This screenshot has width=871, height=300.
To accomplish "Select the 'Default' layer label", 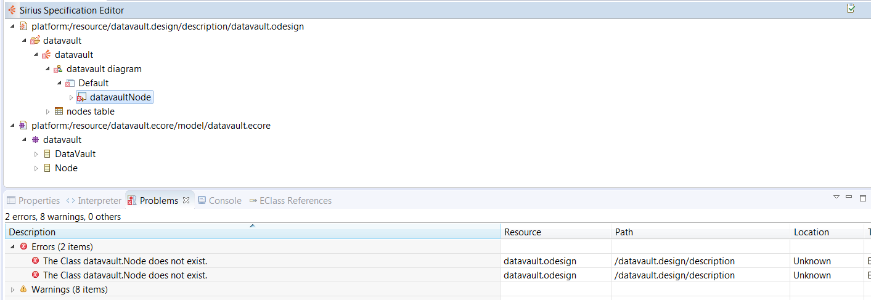I will coord(93,83).
